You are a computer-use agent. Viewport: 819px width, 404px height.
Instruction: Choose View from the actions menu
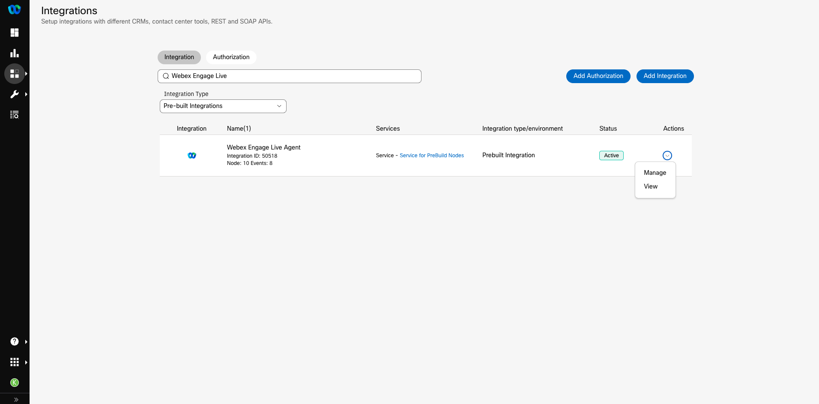(651, 186)
